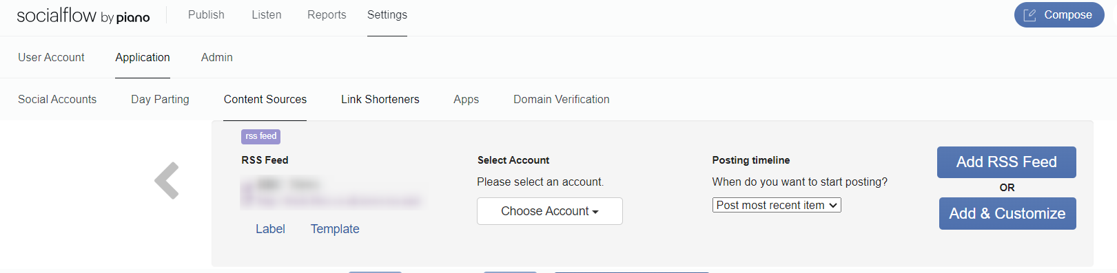Screen dimensions: 1117x273
Task: Click the back chevron arrow icon
Action: 167,181
